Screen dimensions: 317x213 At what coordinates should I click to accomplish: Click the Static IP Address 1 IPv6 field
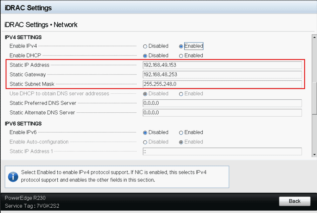click(x=222, y=151)
